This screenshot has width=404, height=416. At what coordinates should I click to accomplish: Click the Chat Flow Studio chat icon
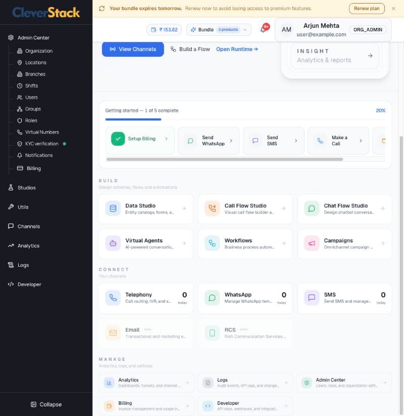click(312, 209)
